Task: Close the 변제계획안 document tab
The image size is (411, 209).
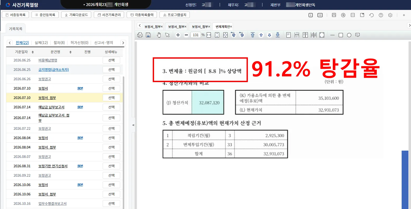Action: tap(231, 27)
